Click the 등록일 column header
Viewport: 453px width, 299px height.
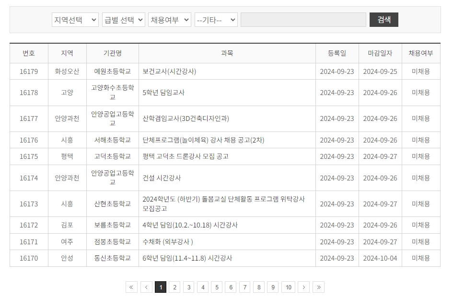tap(337, 53)
